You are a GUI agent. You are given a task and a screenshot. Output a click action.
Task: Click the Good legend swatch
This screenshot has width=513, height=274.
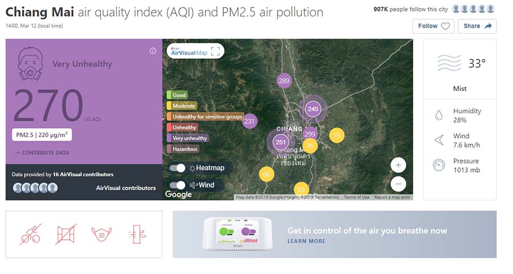point(177,95)
